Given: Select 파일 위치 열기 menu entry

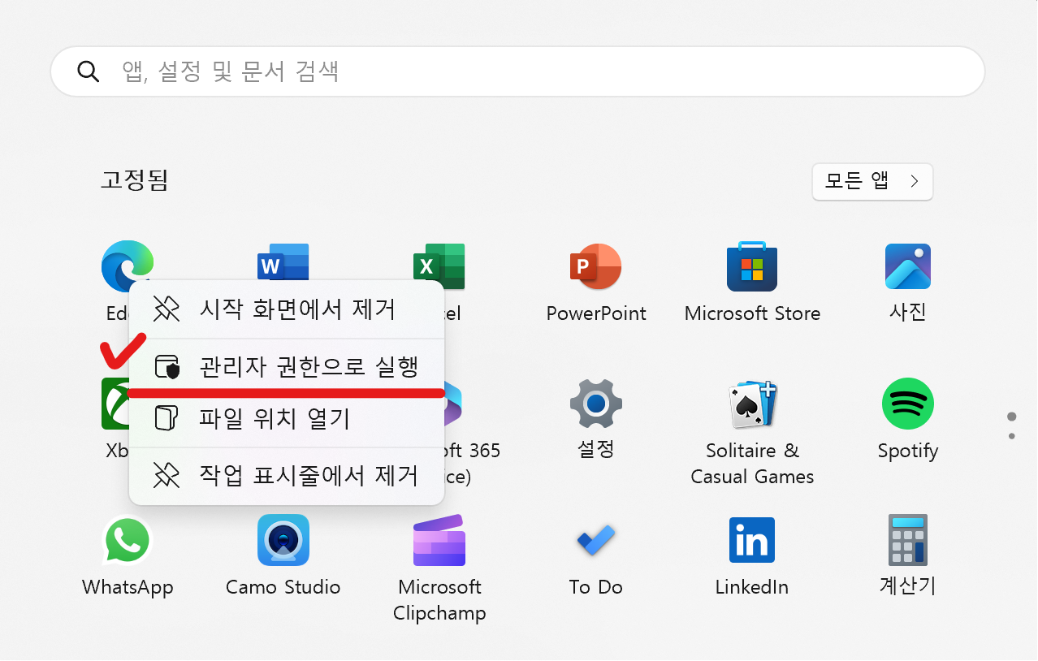Looking at the screenshot, I should 287,419.
